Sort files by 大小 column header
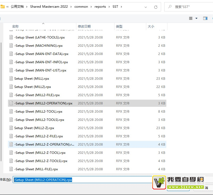The image size is (213, 195). click(151, 27)
